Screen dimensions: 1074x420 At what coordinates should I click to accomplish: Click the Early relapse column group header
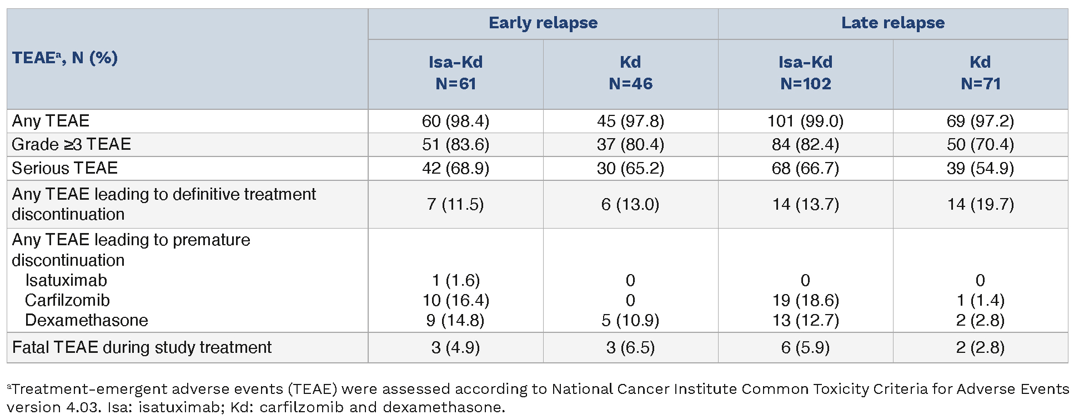[543, 23]
